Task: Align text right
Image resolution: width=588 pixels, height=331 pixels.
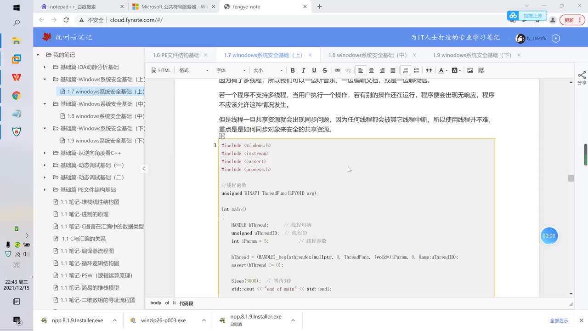Action: (382, 70)
